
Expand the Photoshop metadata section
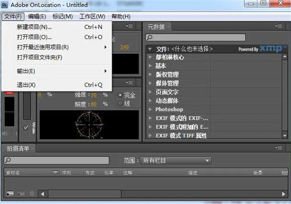pos(151,110)
